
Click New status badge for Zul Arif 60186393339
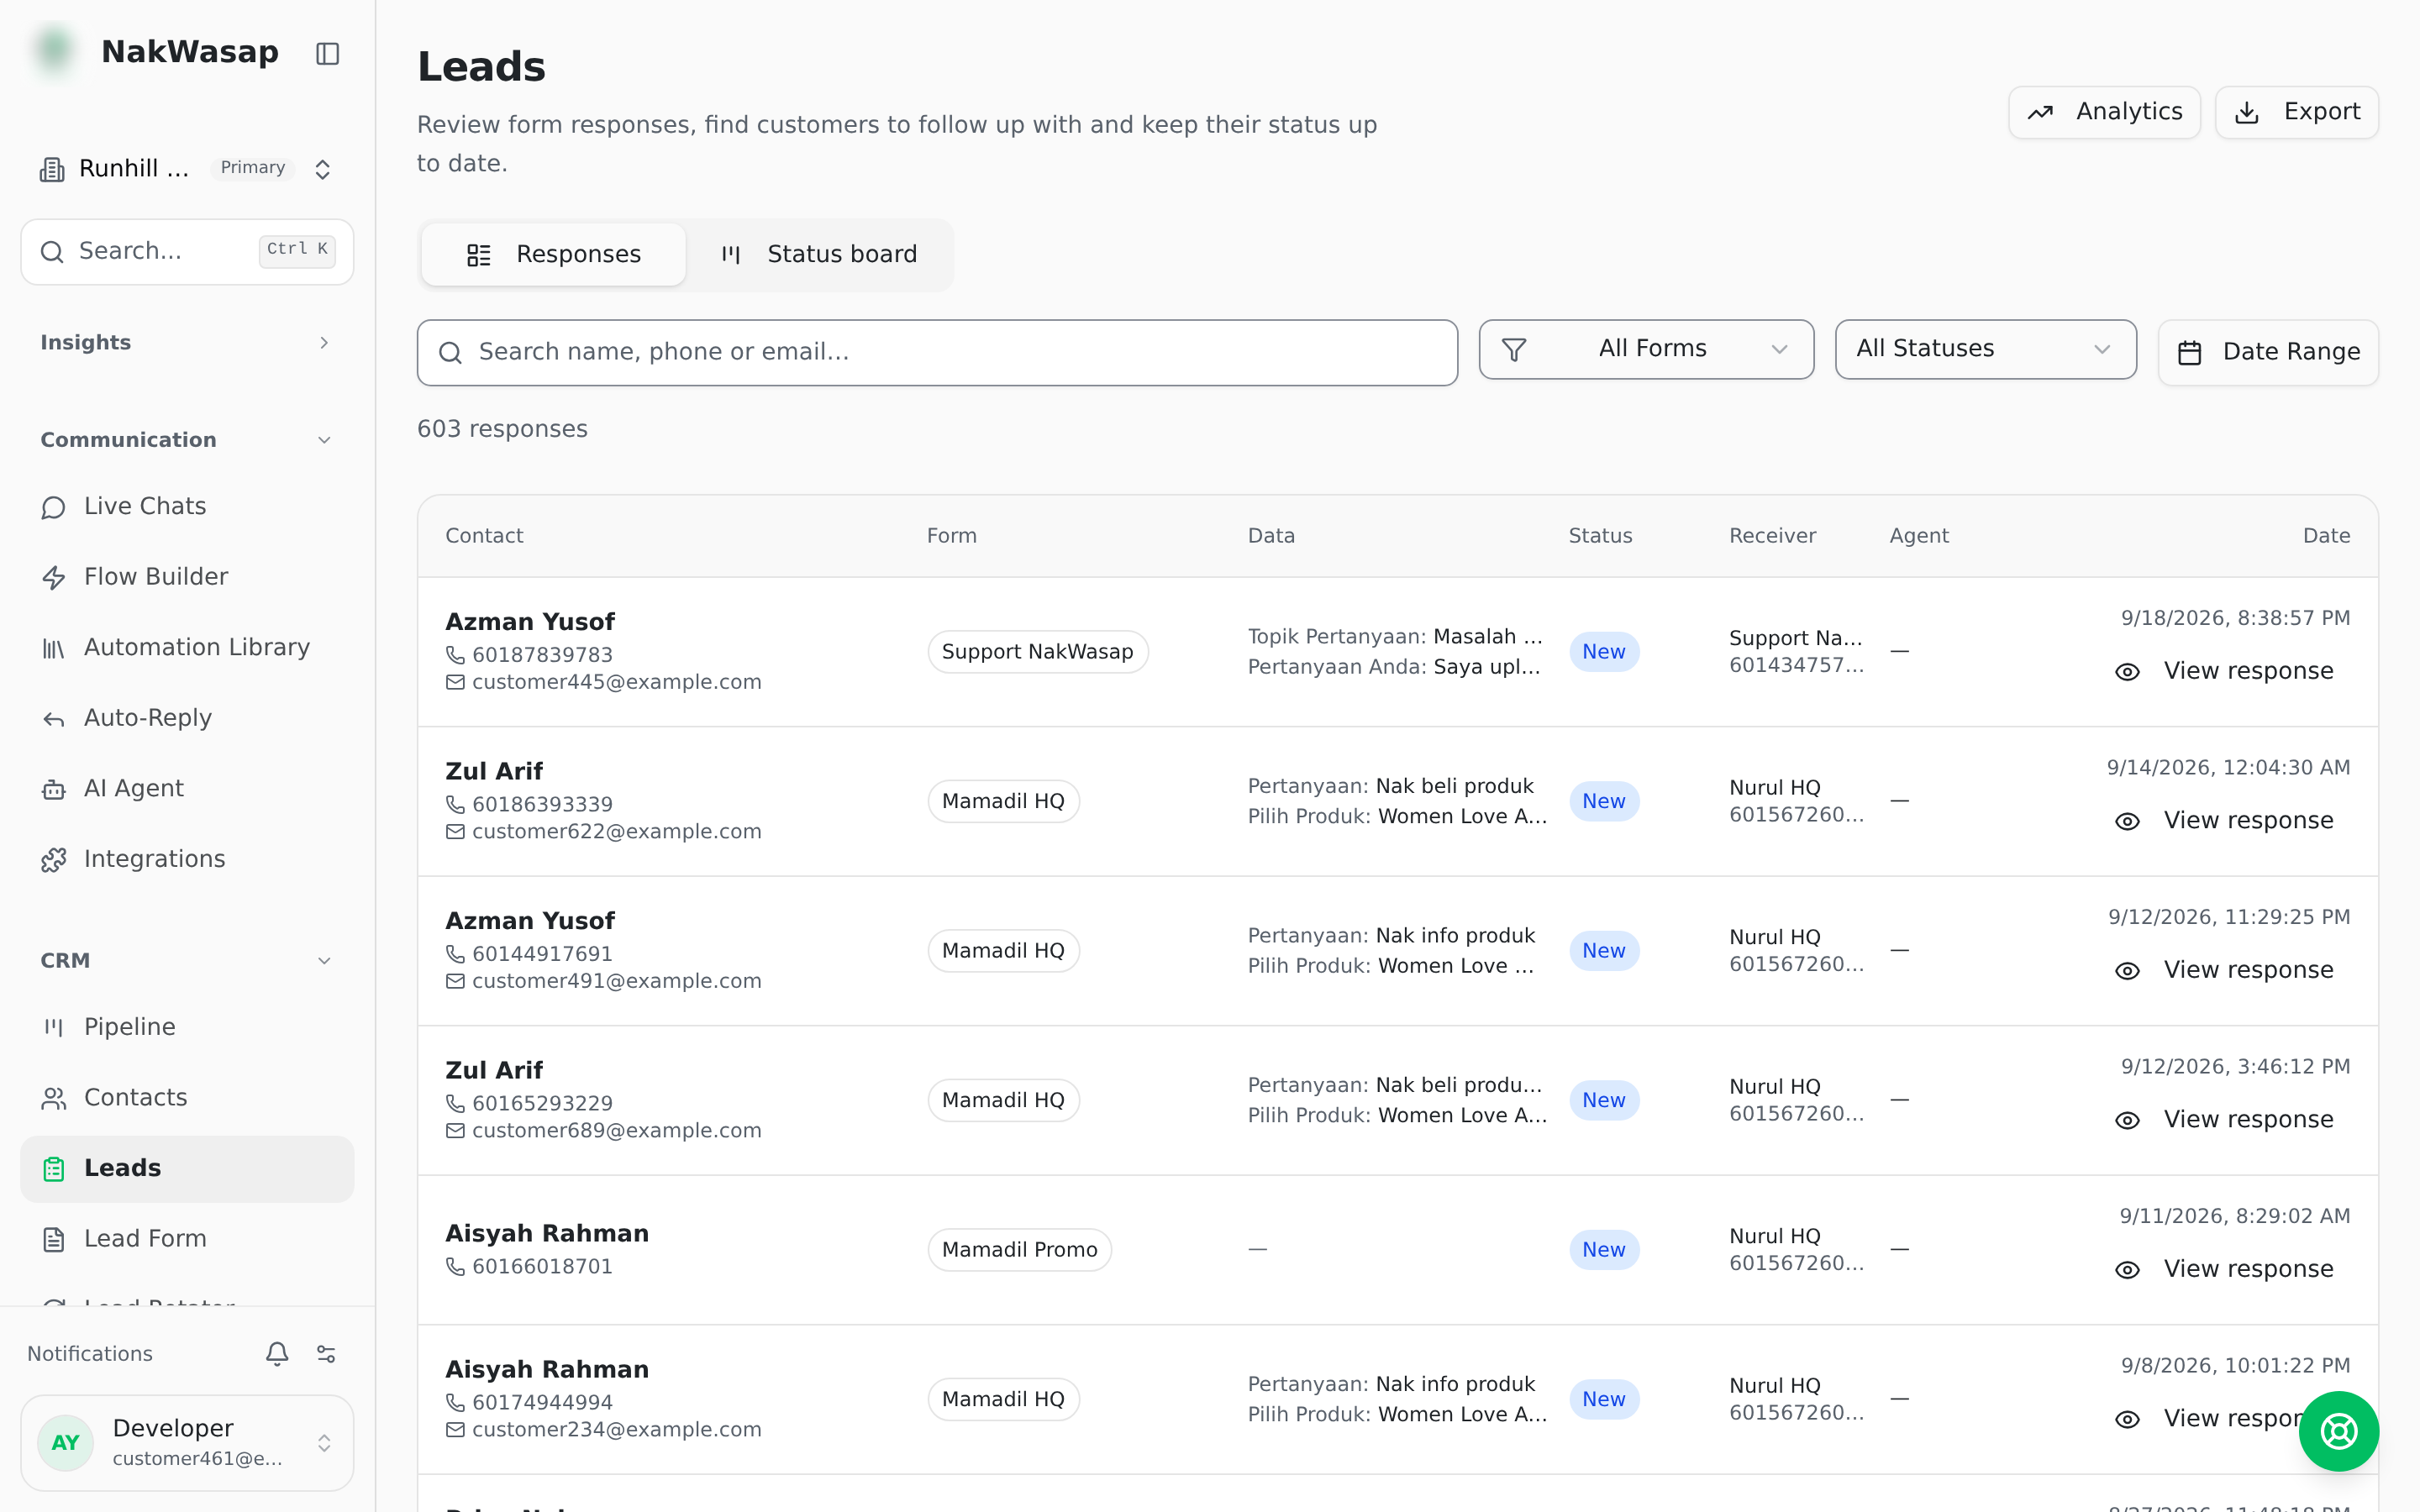[x=1603, y=801]
